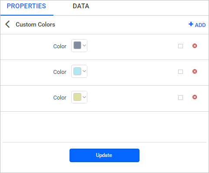Click the Color label in the first row
Viewport: 209px width, 173px height.
point(60,47)
